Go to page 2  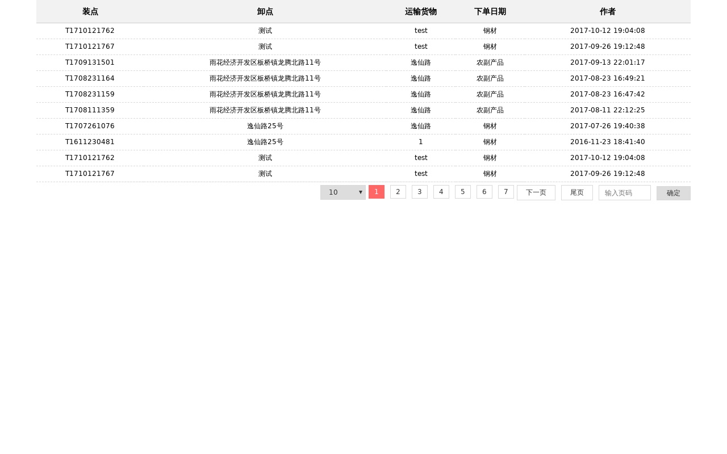tap(398, 192)
